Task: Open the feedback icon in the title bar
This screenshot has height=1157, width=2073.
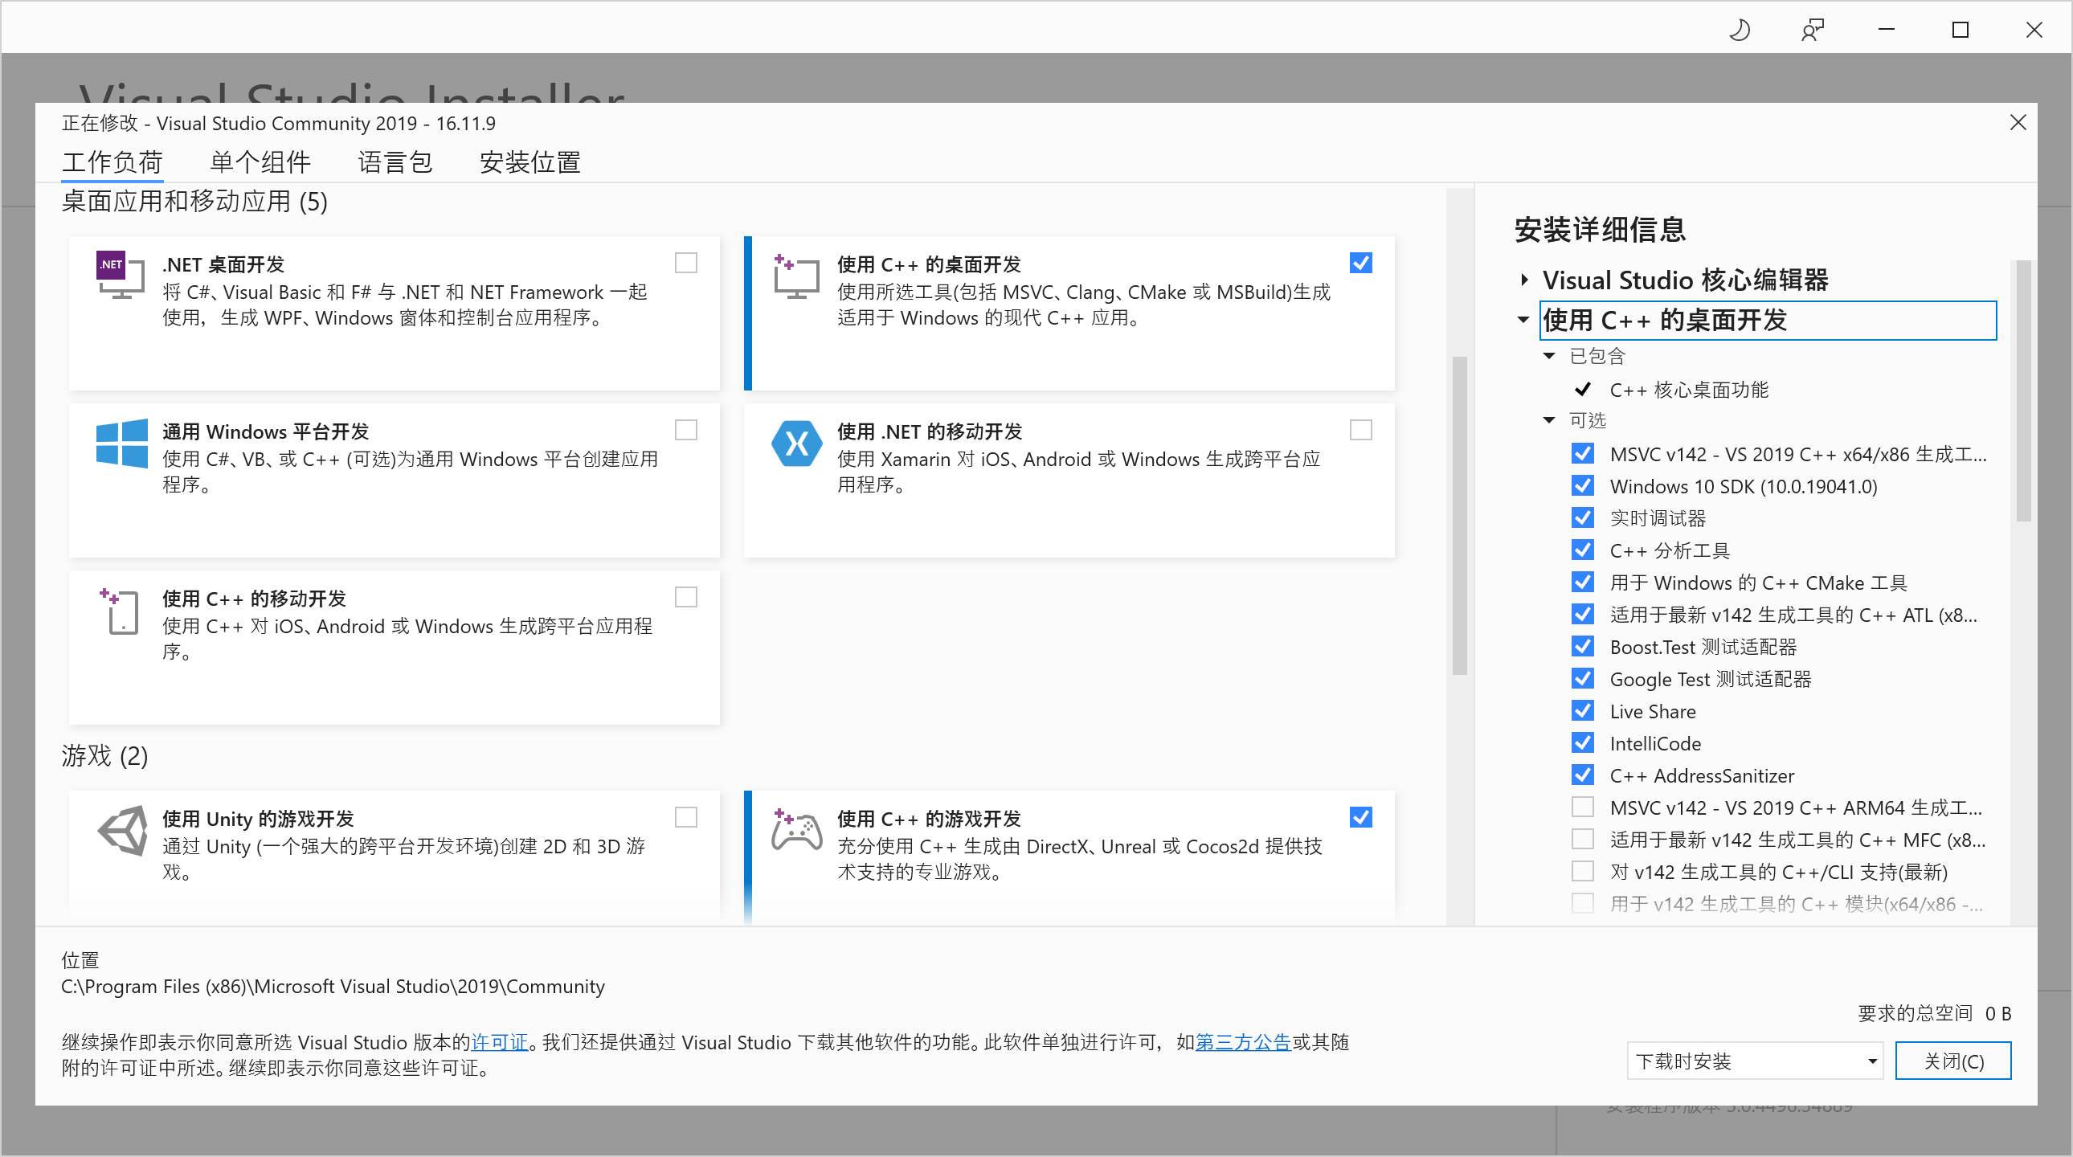Action: click(1812, 30)
